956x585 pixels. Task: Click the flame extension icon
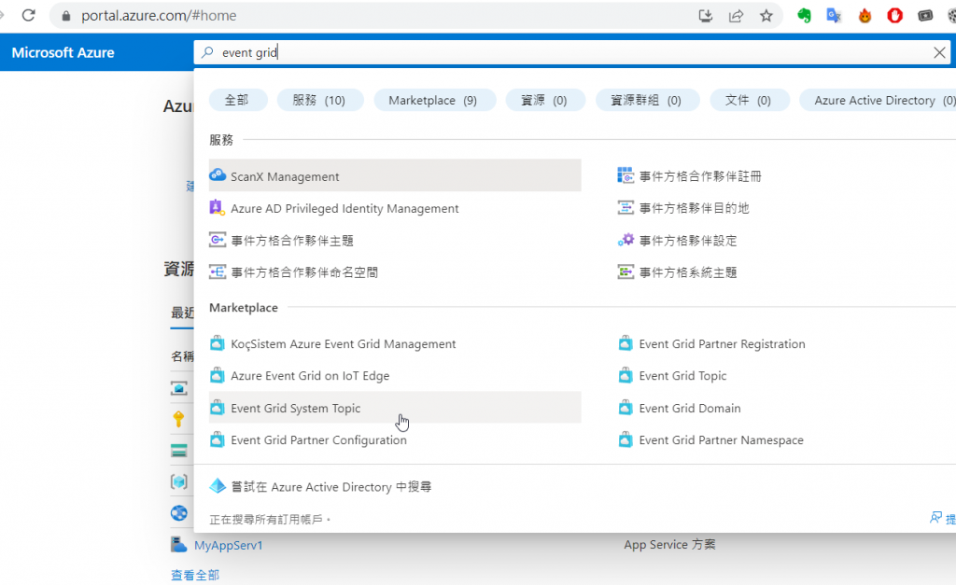tap(865, 16)
